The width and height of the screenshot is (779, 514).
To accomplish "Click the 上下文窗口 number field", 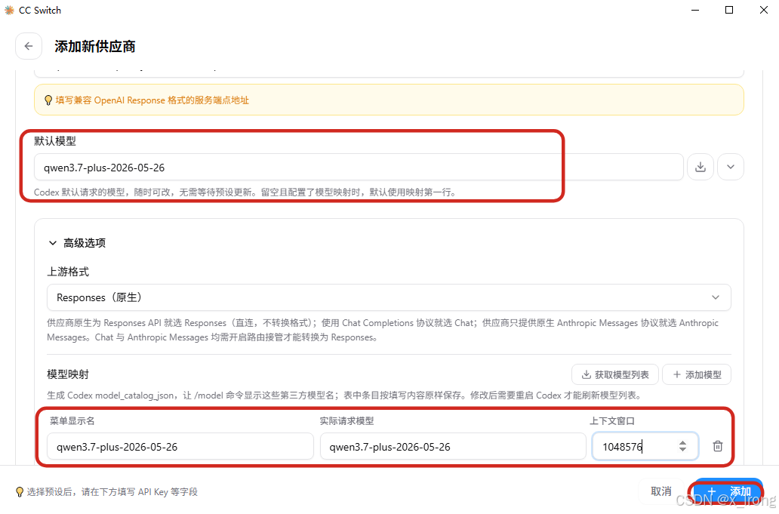I will 645,447.
